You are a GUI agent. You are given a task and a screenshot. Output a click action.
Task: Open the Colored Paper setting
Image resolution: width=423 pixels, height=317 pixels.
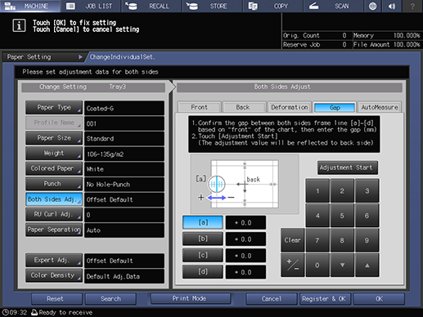click(x=54, y=168)
